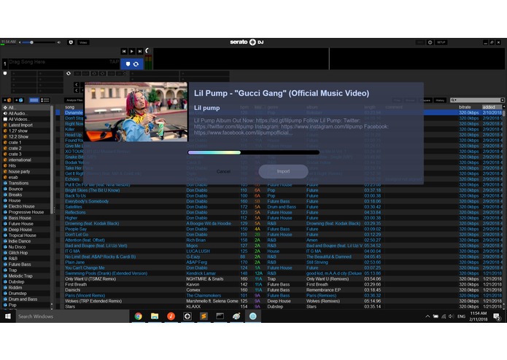Click the cue point marker icon at far left
The width and height of the screenshot is (507, 360).
5,74
